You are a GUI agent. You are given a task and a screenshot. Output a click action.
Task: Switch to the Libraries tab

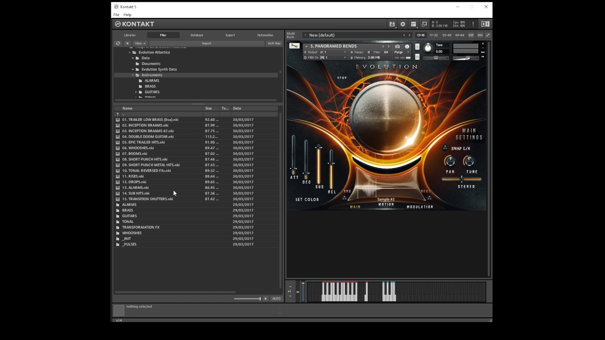(x=130, y=35)
